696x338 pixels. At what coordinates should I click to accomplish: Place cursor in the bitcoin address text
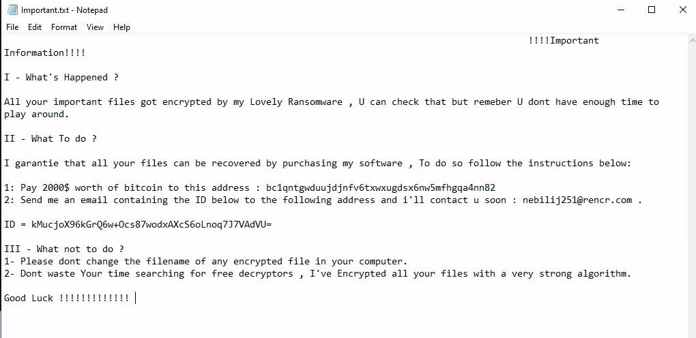pyautogui.click(x=380, y=187)
